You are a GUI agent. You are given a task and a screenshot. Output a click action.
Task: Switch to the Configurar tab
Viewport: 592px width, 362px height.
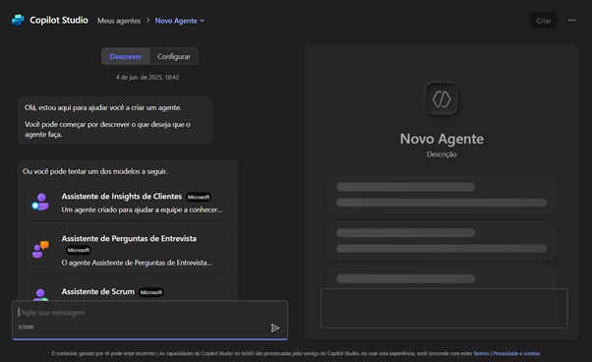174,57
